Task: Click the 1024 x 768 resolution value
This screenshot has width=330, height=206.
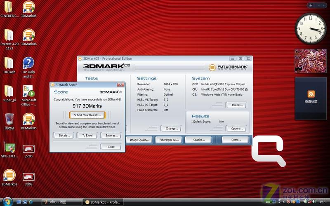Action: click(x=171, y=84)
